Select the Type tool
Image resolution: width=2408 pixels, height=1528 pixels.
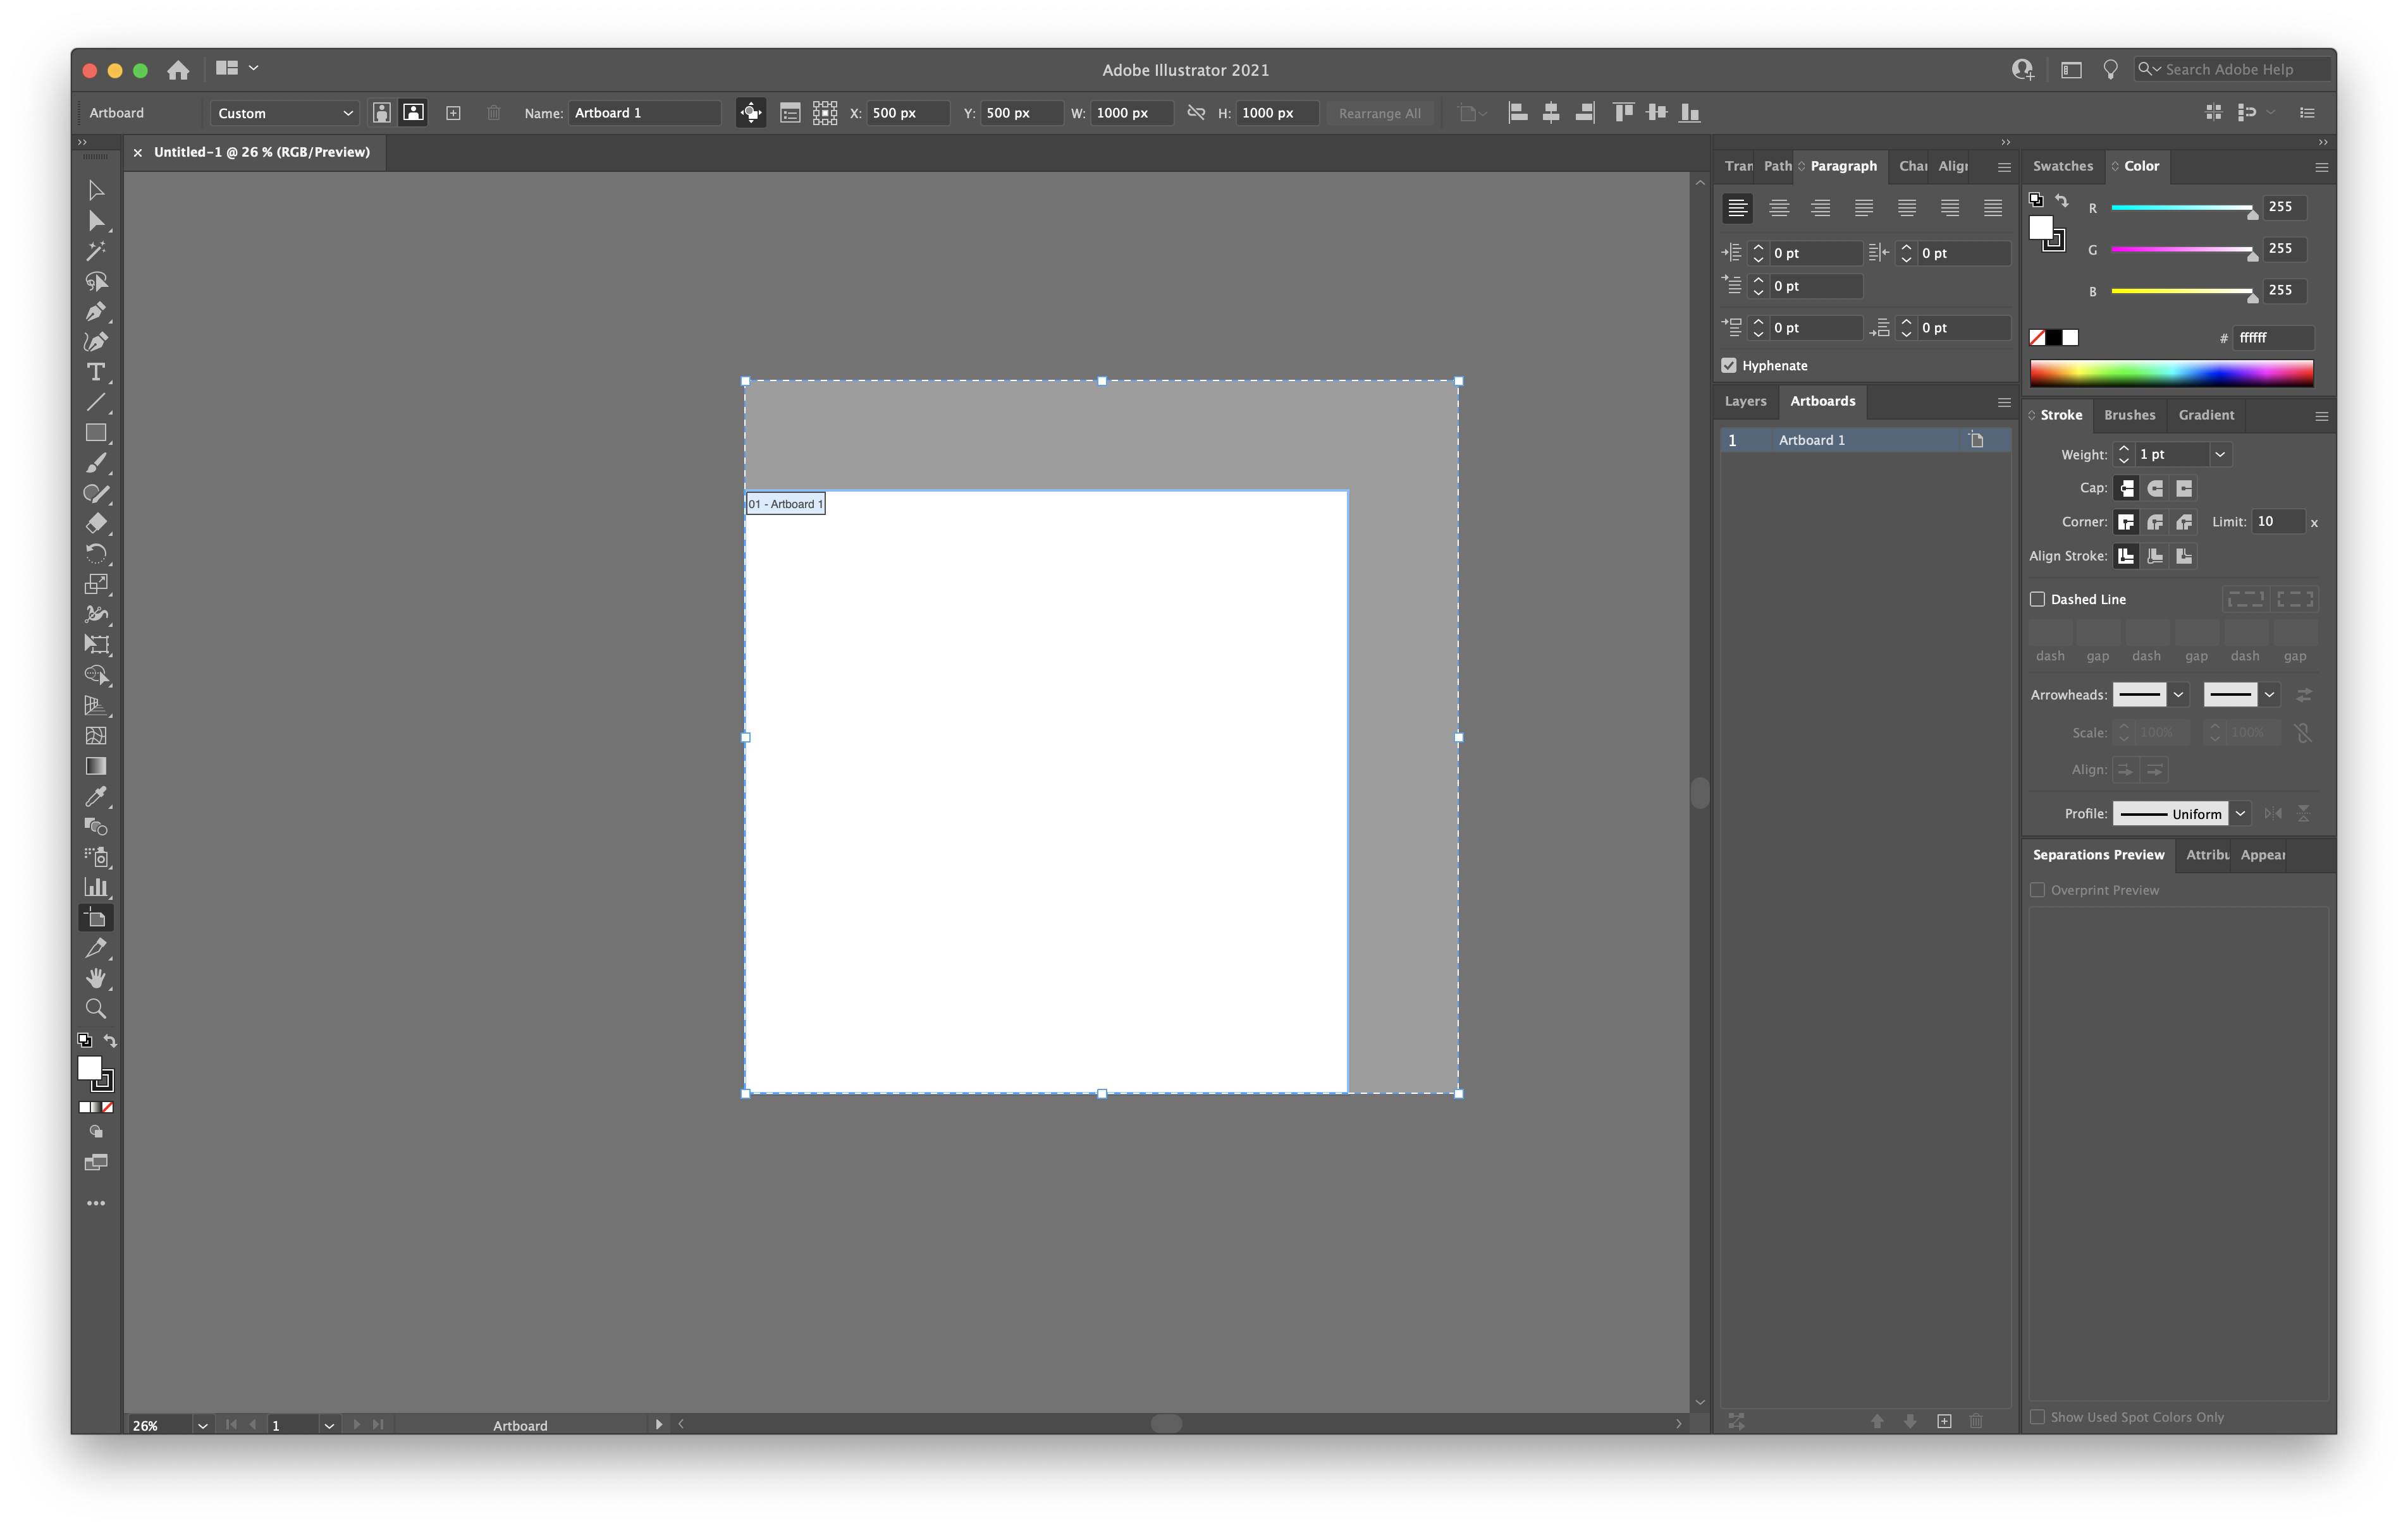[96, 372]
